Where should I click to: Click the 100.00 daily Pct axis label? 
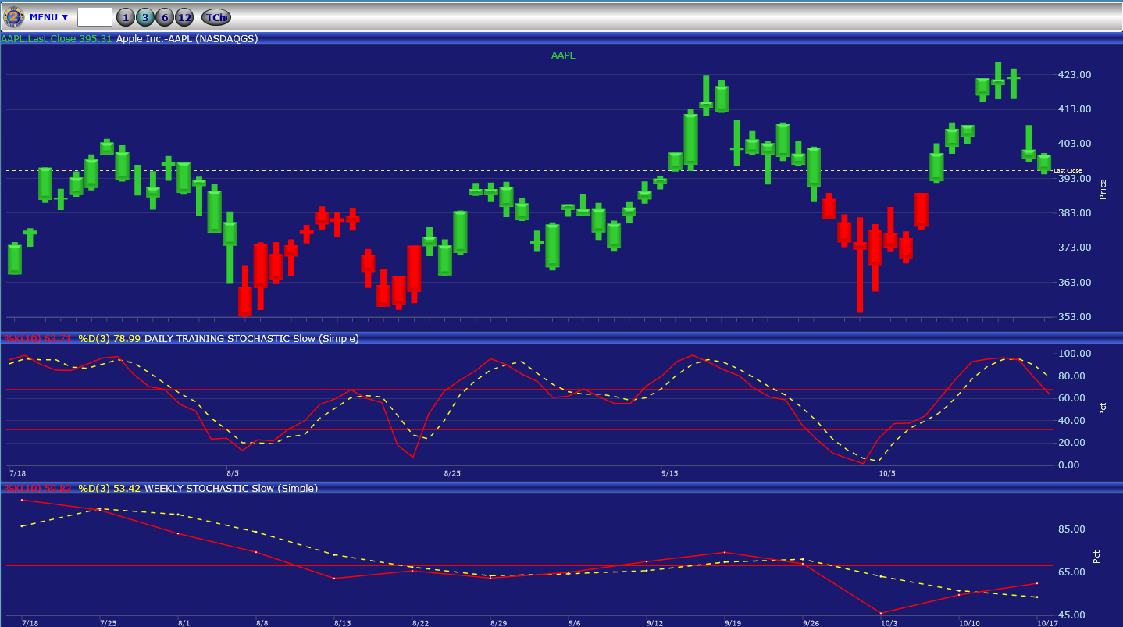(x=1075, y=354)
